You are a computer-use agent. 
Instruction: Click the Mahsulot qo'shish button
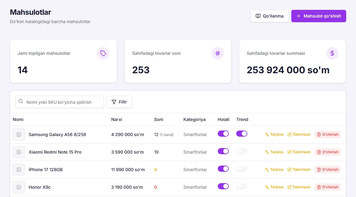[319, 16]
